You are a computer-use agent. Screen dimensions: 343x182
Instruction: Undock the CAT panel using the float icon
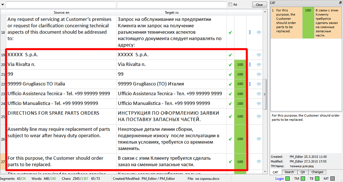(x=340, y=2)
